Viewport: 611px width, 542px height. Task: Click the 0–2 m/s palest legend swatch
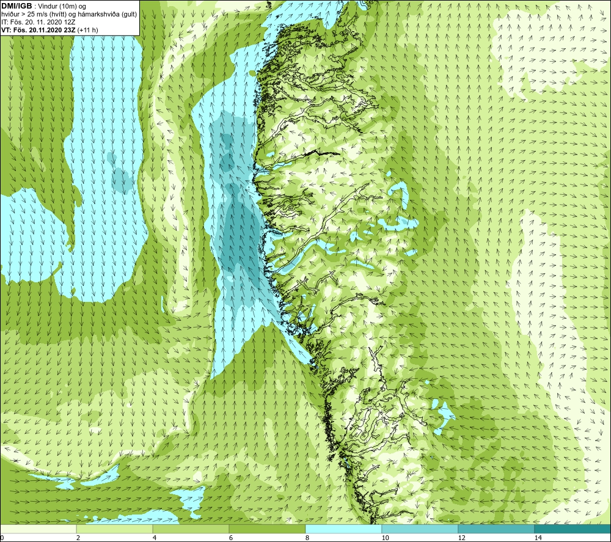pos(38,529)
